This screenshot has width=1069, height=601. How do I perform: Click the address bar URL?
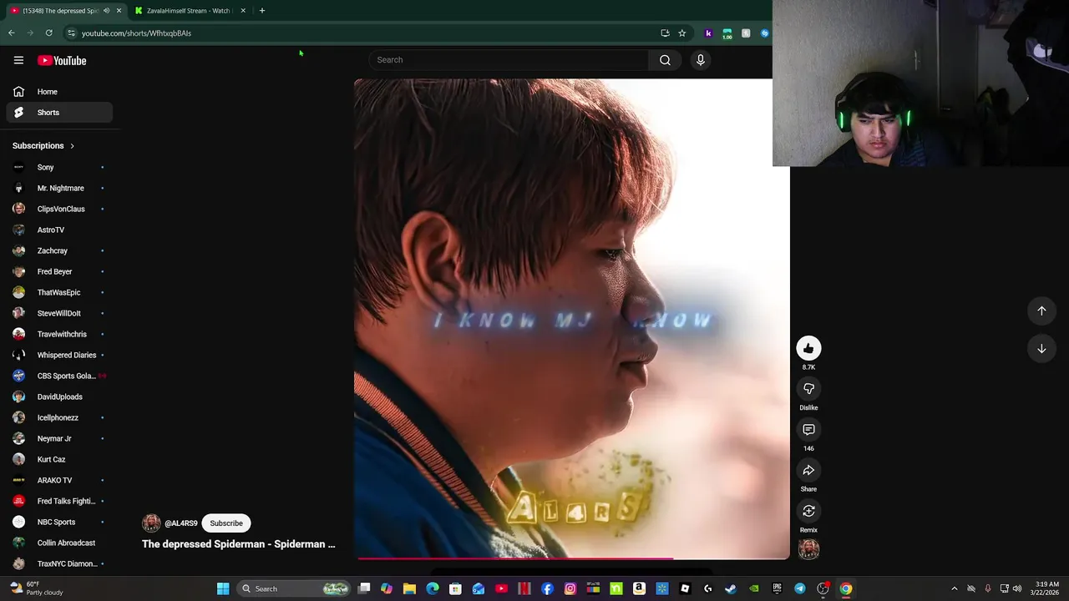point(136,33)
